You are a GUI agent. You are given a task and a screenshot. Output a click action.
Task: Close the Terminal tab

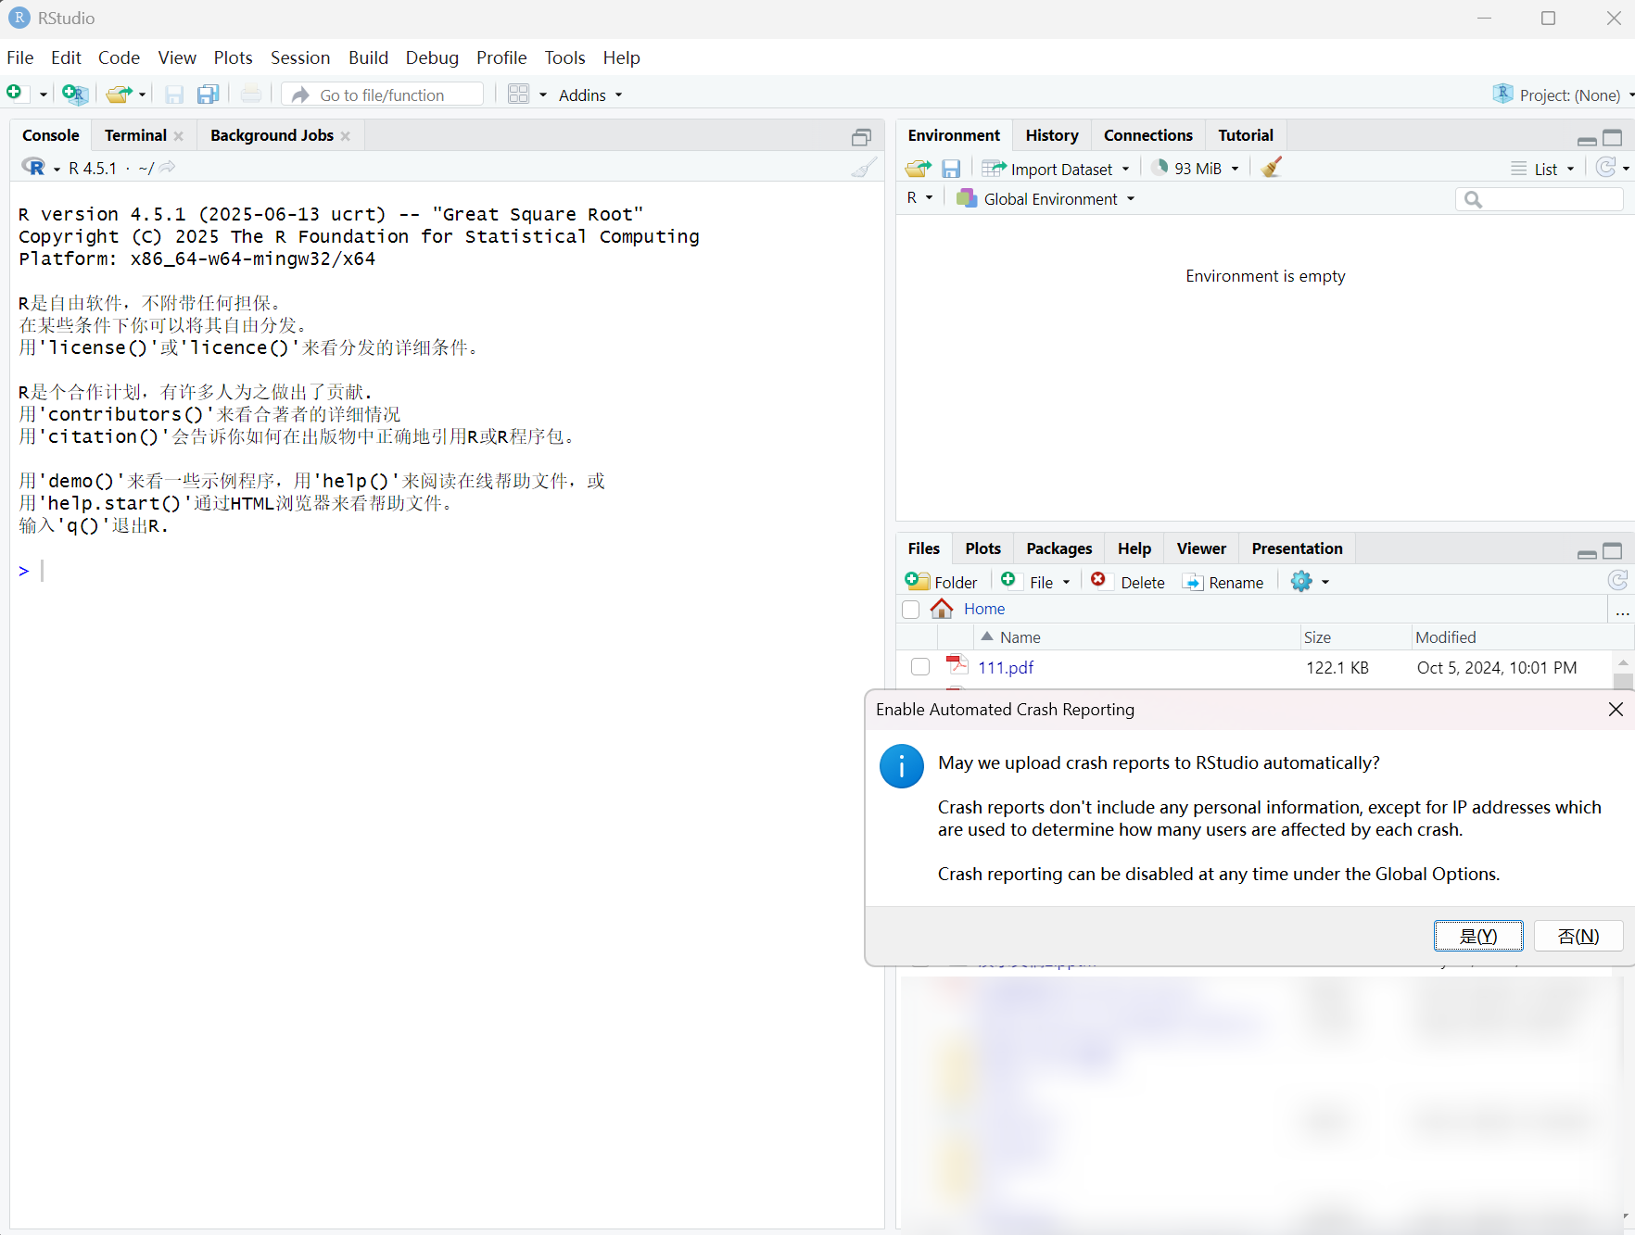tap(178, 136)
